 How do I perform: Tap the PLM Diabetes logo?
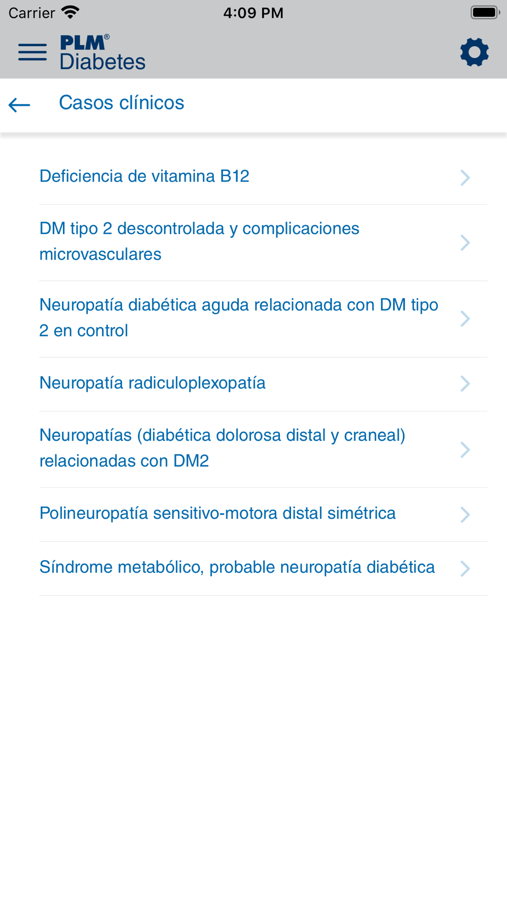click(x=102, y=52)
